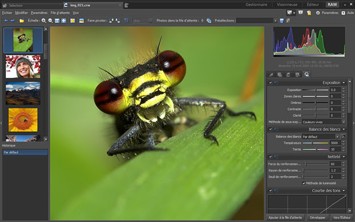Viewport: 355px width, 222px height.
Task: Click the crop tool icon in toolbar
Action: click(x=126, y=21)
